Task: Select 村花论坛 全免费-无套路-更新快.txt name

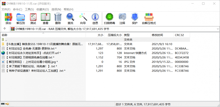Action: tap(31, 49)
